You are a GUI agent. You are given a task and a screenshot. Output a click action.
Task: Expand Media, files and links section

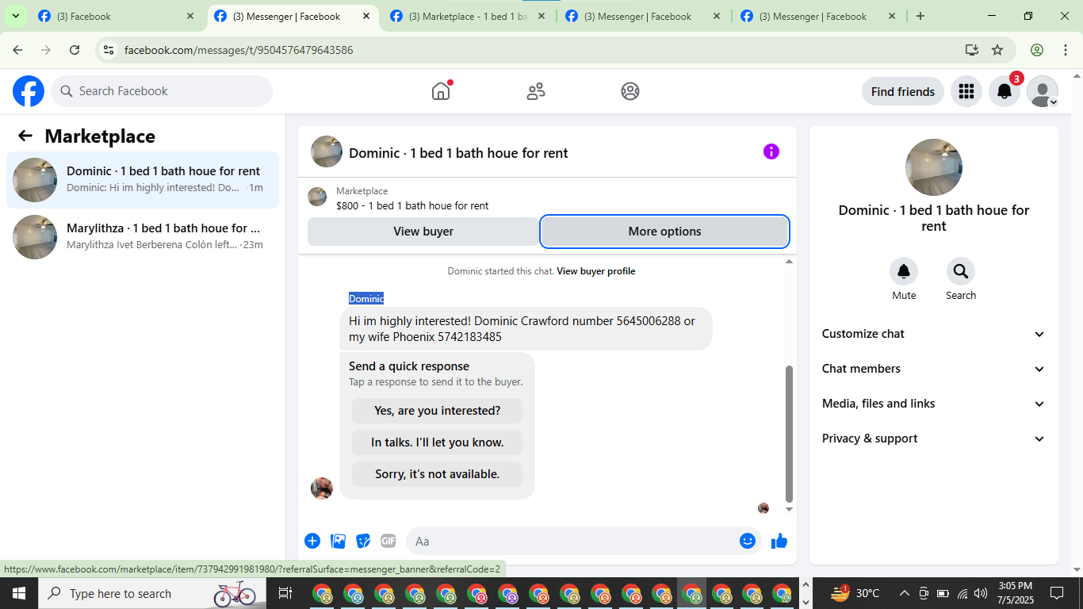tap(934, 404)
